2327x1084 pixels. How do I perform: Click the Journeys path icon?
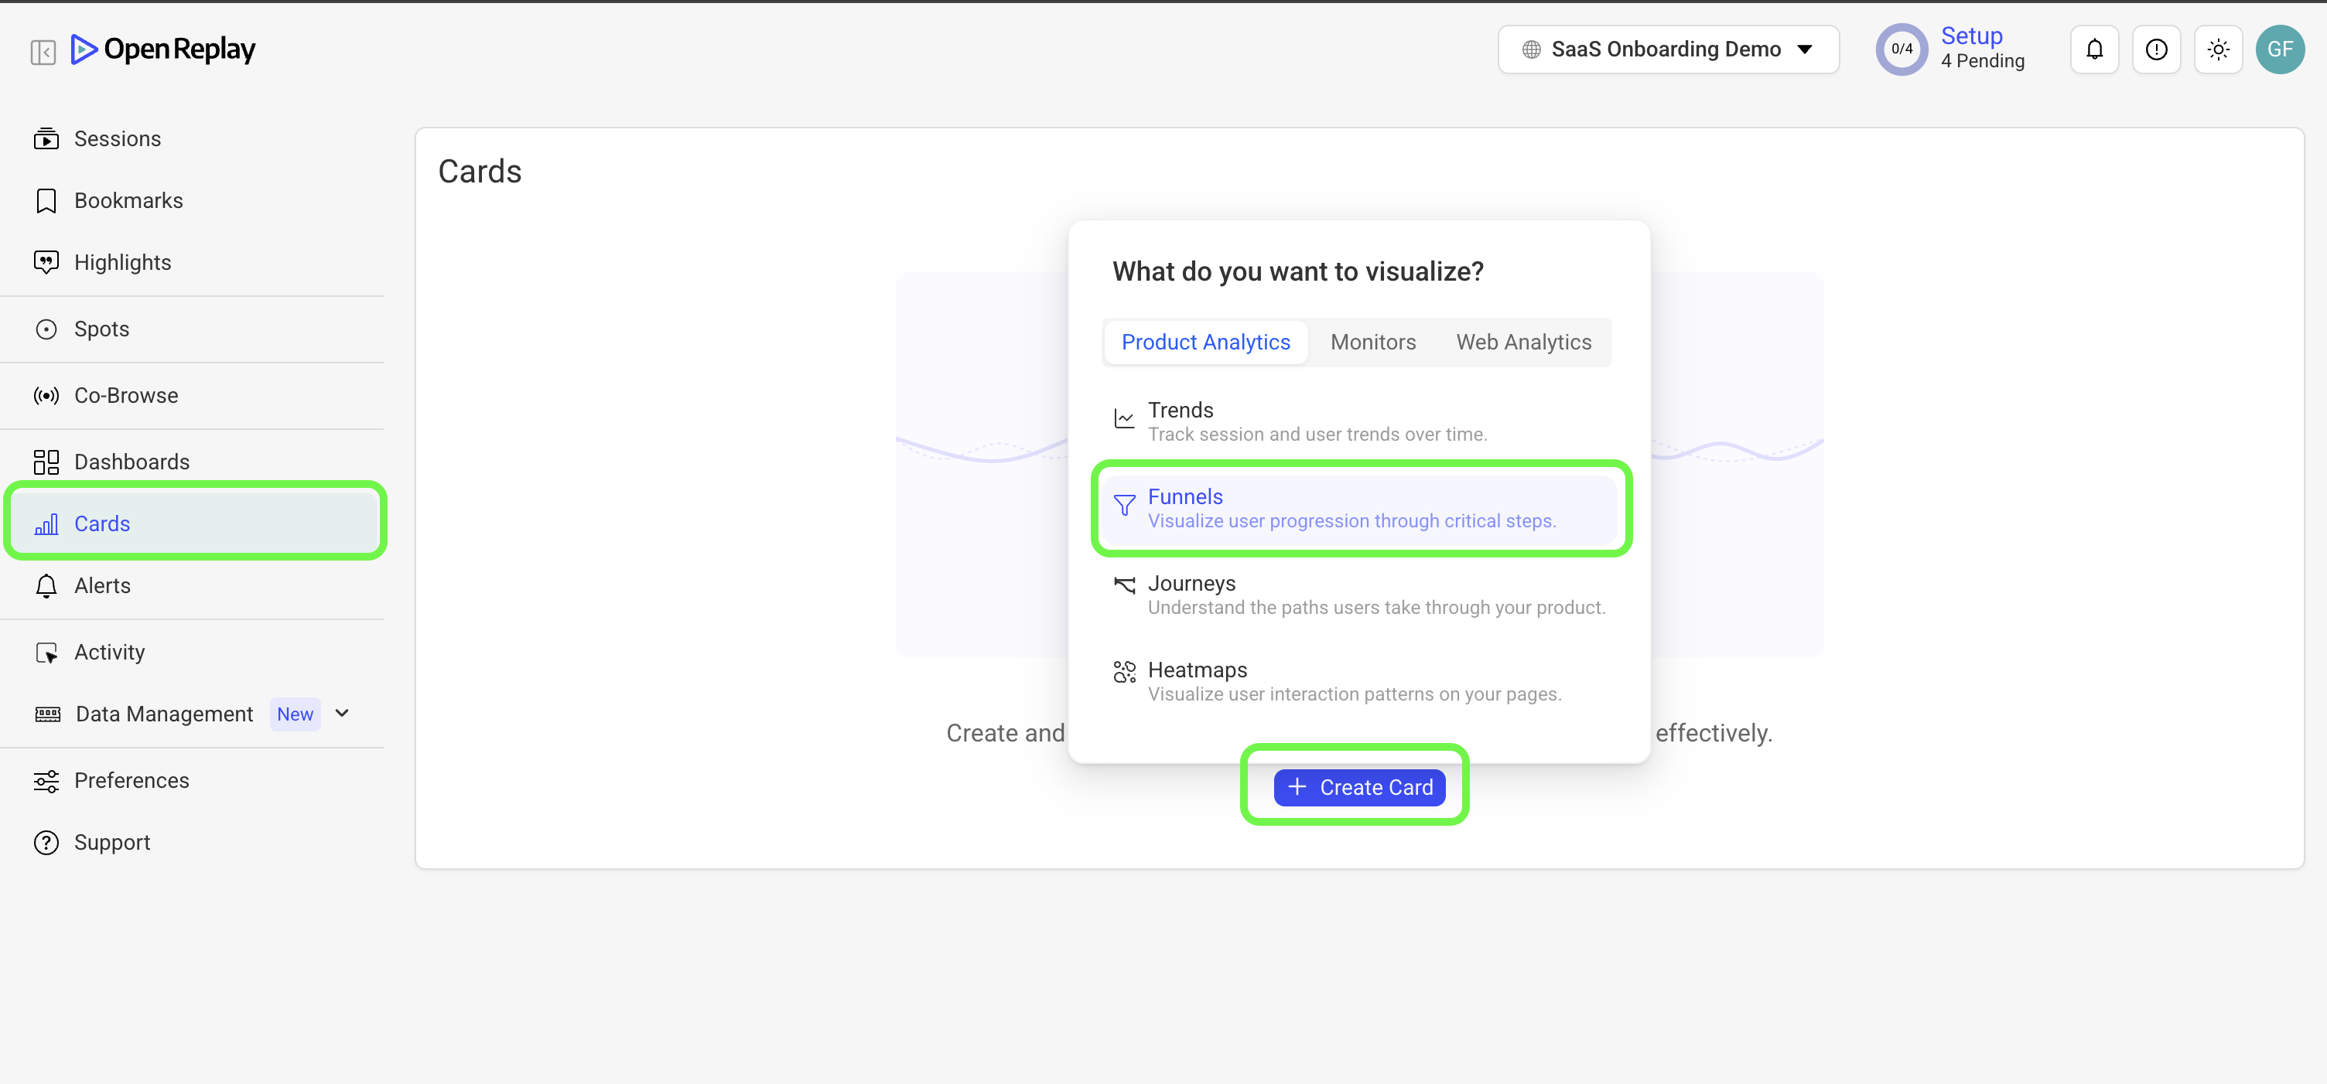[x=1125, y=585]
